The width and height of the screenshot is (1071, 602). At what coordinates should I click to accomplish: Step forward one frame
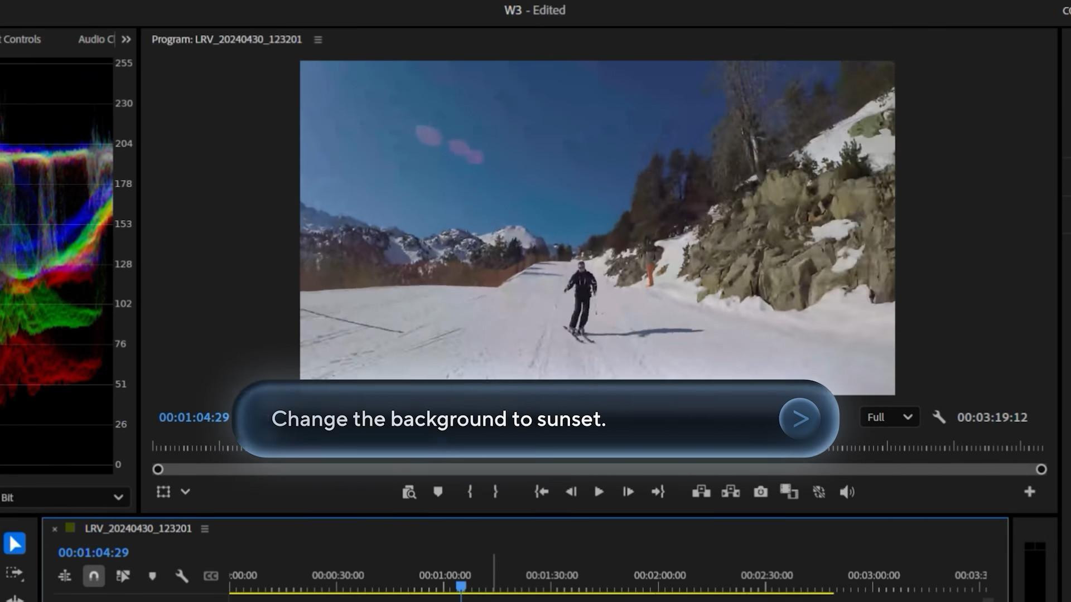pos(628,492)
